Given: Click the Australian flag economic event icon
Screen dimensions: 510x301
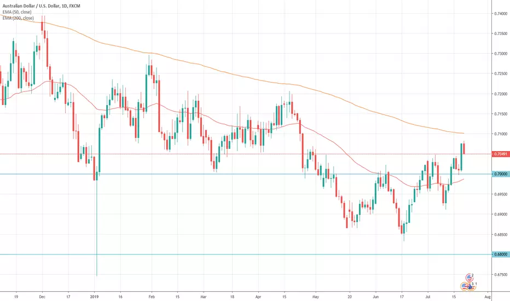Looking at the screenshot, I should click(x=470, y=286).
